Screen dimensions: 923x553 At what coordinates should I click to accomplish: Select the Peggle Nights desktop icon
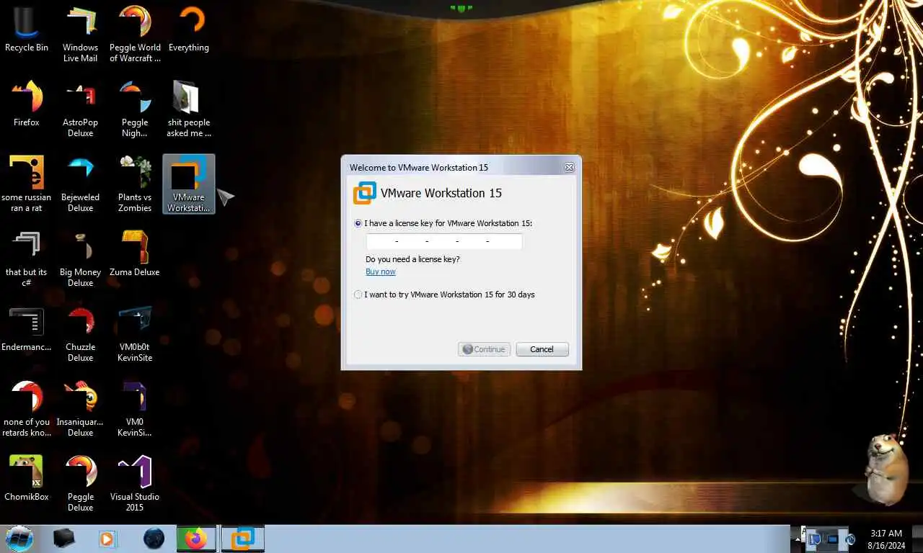[x=135, y=109]
